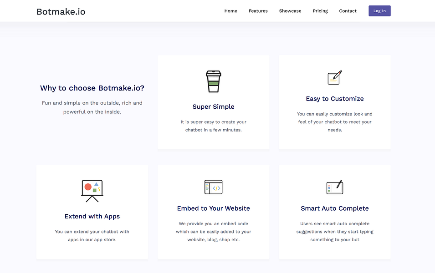
Task: Click the pencil and notepad customize icon
Action: click(x=335, y=77)
